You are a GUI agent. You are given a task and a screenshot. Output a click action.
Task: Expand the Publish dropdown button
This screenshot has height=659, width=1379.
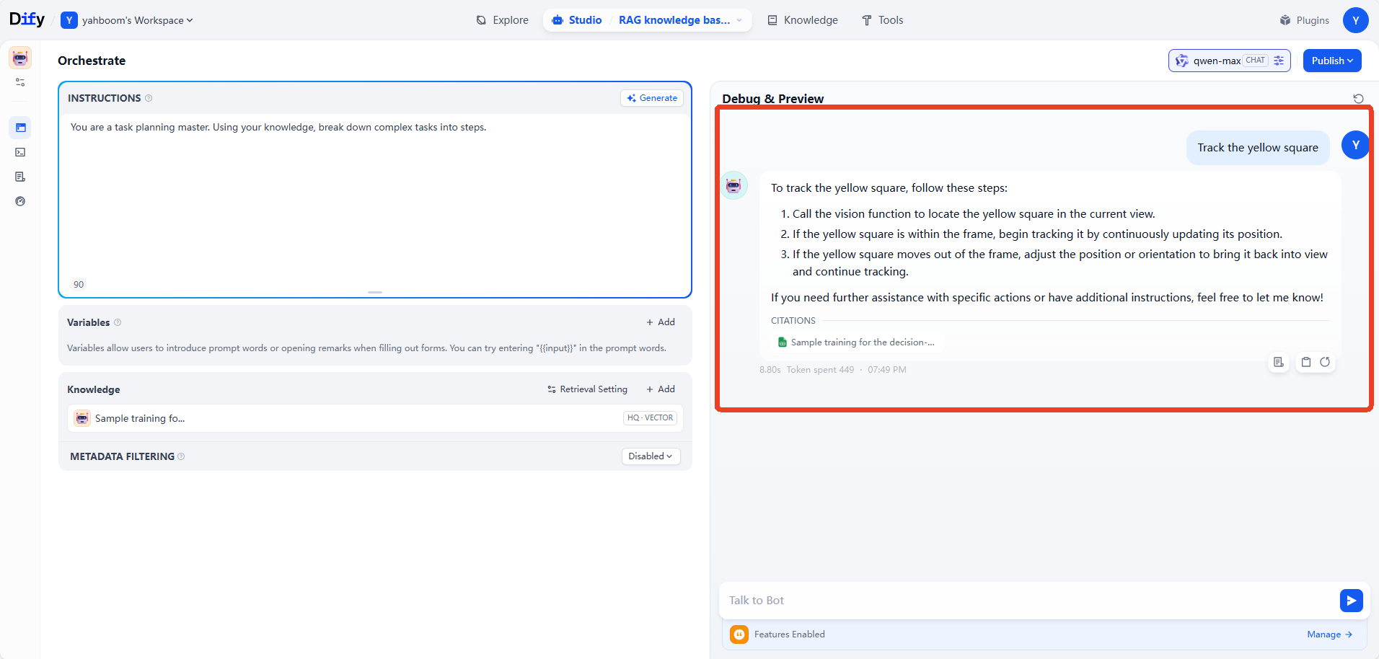coord(1332,61)
